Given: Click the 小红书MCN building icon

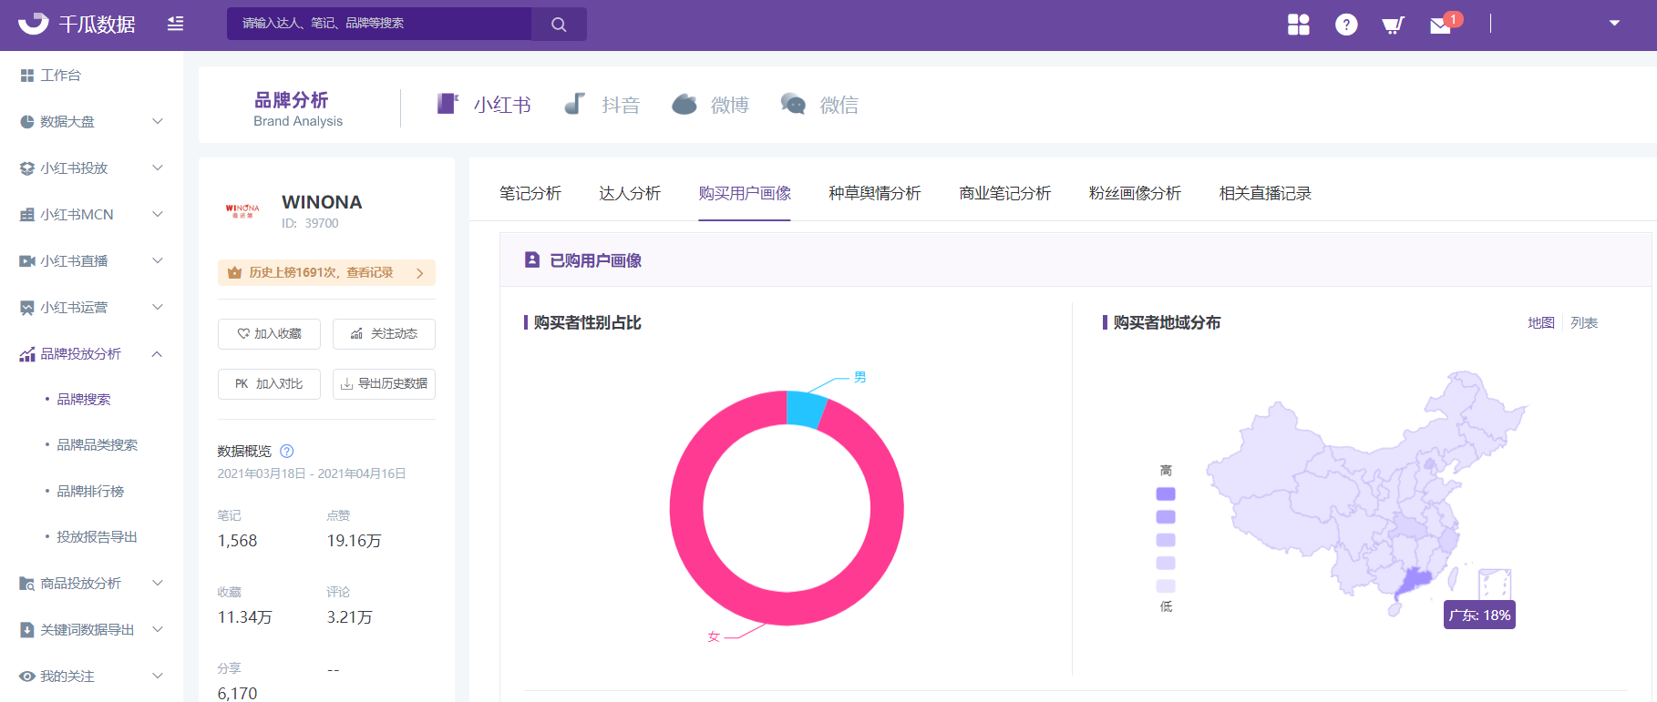Looking at the screenshot, I should pos(27,215).
